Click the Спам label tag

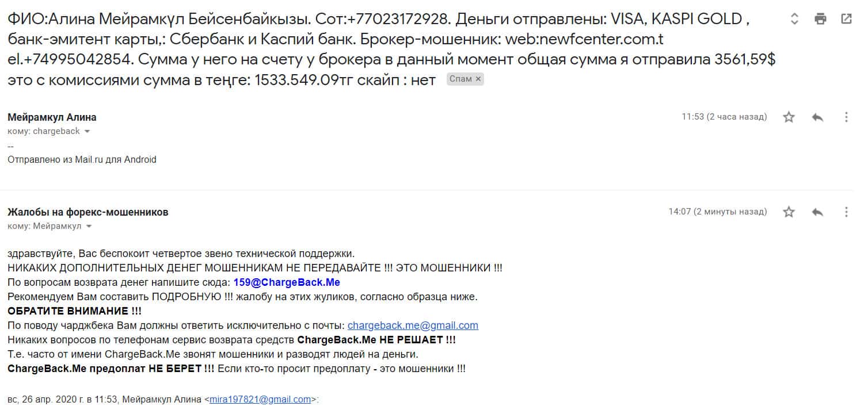460,79
